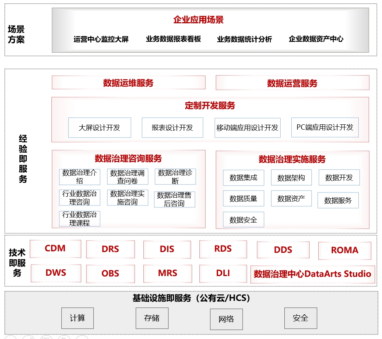Select 数据治理中心DataArts Studio box
Screen dimensions: 382x339
pos(313,274)
